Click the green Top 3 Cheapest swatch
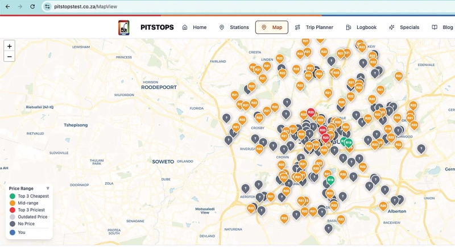The height and width of the screenshot is (247, 455). click(13, 196)
